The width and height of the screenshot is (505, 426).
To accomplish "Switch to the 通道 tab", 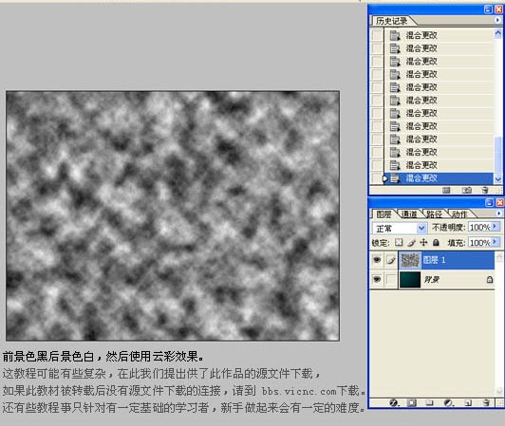I will (409, 214).
